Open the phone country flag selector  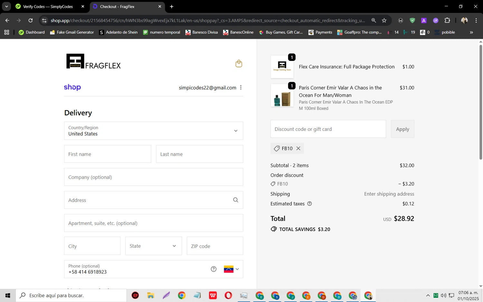(232, 269)
